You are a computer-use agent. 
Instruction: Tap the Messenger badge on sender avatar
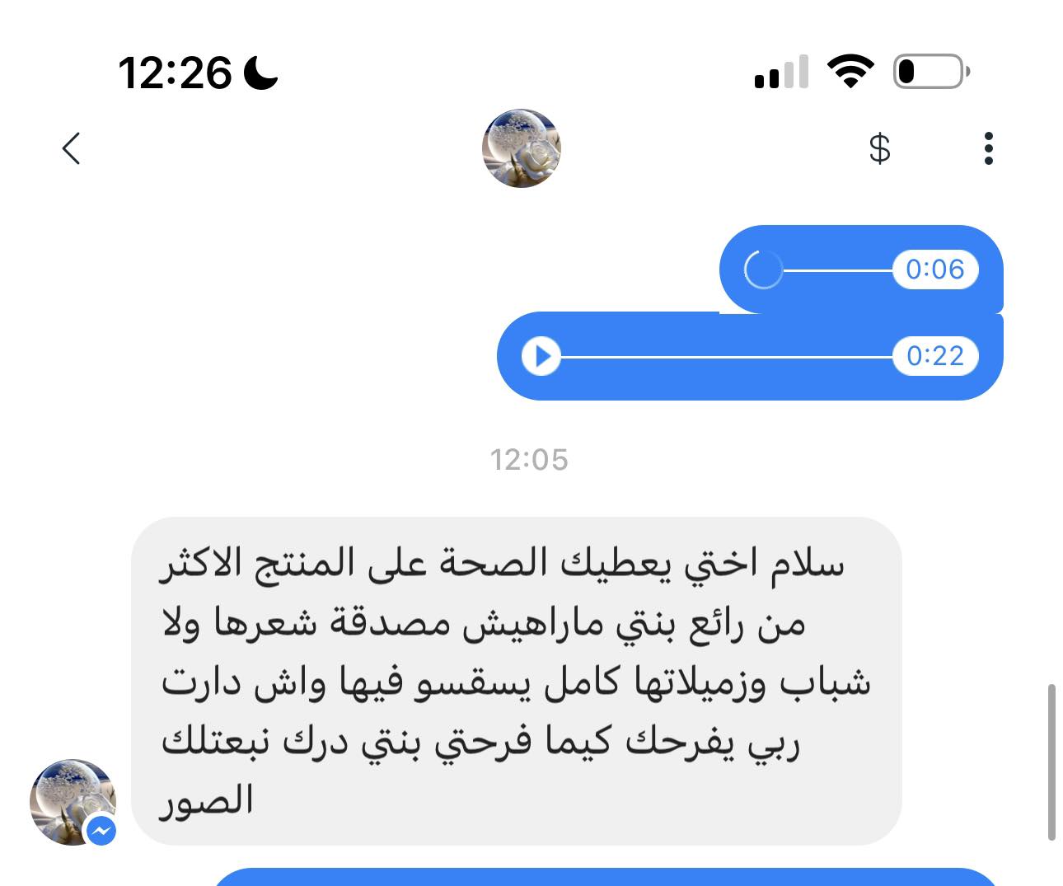click(x=101, y=831)
